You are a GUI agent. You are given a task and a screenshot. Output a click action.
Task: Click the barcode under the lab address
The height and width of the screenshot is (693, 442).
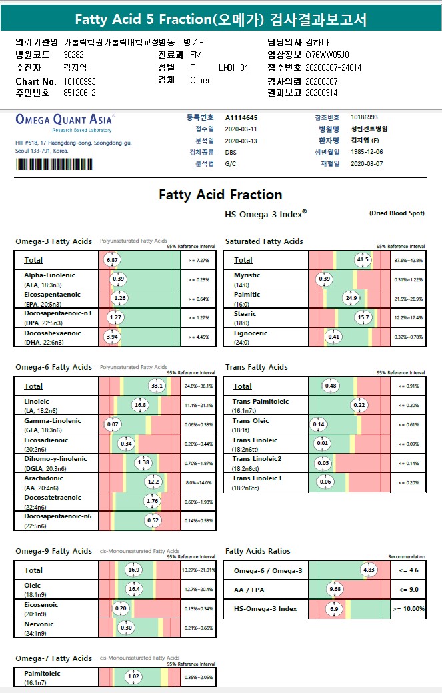(x=54, y=164)
